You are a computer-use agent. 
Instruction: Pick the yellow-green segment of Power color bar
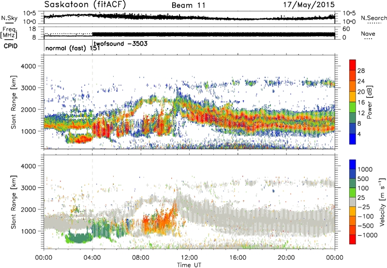353,107
